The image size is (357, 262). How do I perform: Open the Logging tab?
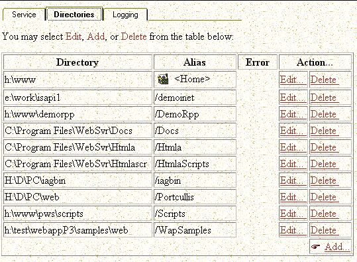(x=125, y=15)
